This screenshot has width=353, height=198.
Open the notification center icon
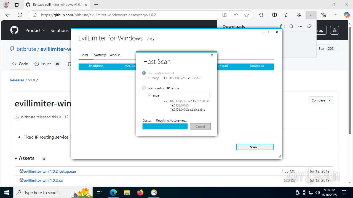pos(344,193)
